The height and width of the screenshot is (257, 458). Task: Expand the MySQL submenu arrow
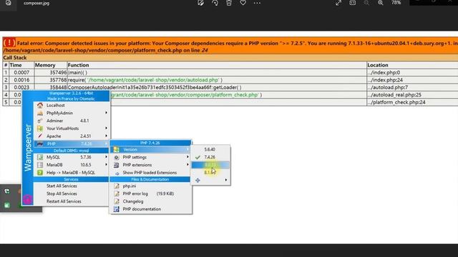pos(107,157)
